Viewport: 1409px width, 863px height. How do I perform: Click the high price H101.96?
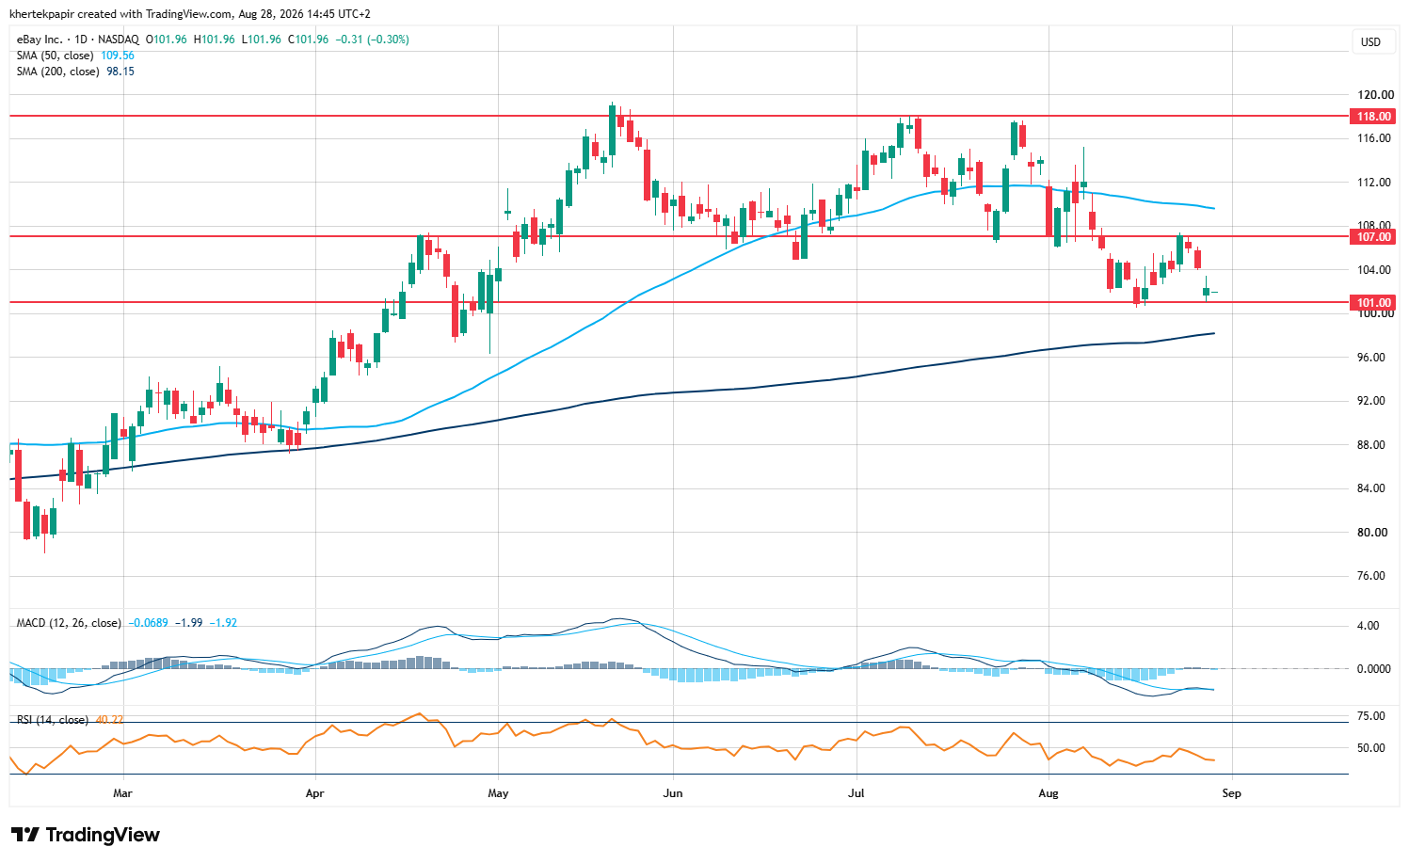tap(215, 40)
